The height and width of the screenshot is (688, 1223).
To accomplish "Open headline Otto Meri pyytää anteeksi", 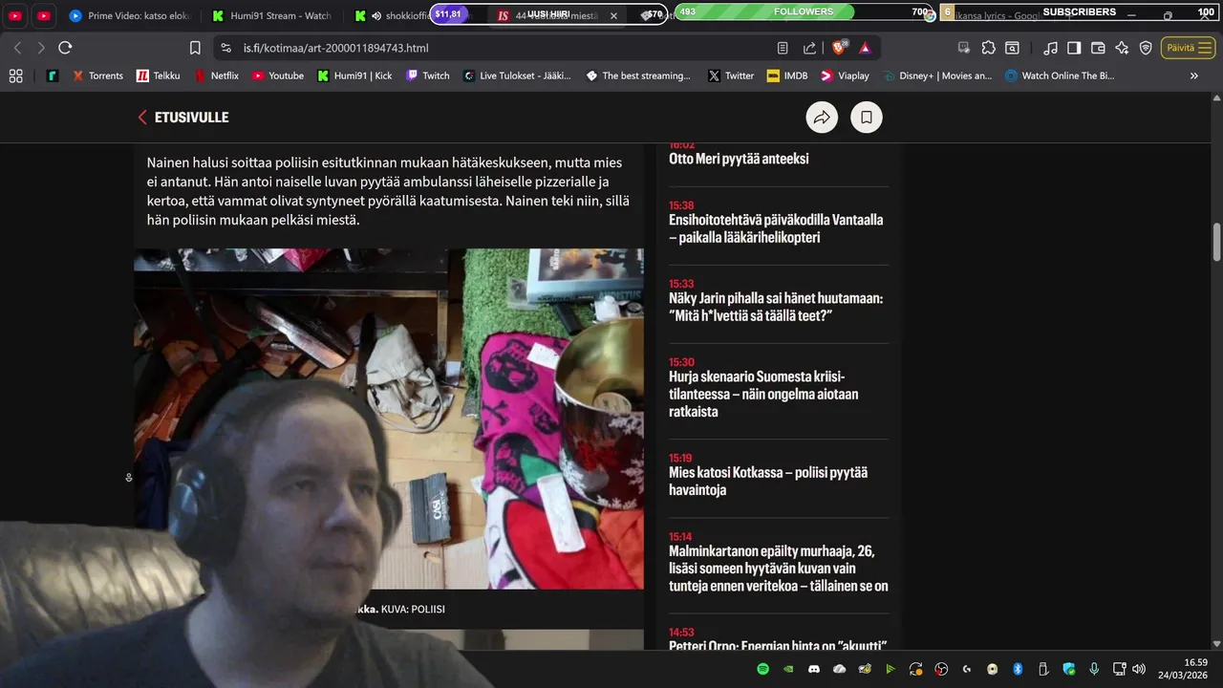I will coord(739,159).
